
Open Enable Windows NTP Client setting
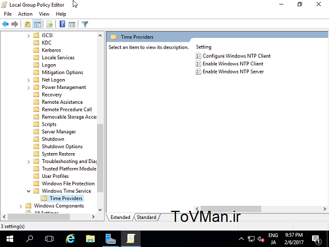[x=232, y=64]
